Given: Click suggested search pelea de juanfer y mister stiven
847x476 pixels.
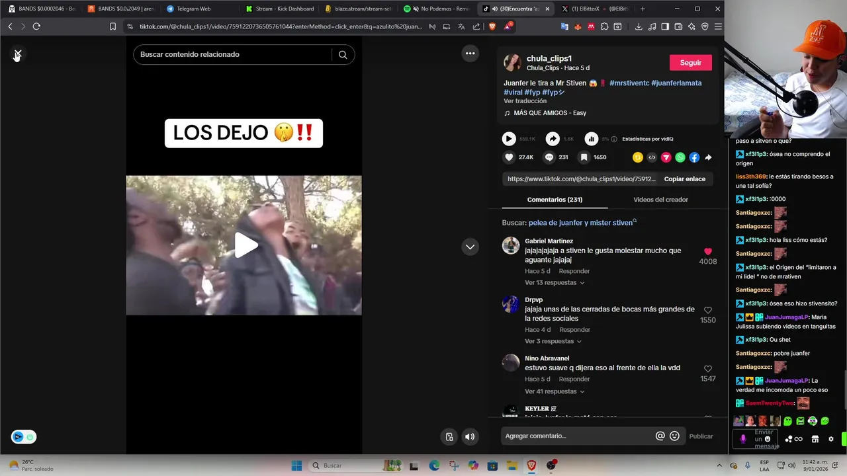Looking at the screenshot, I should tap(581, 223).
